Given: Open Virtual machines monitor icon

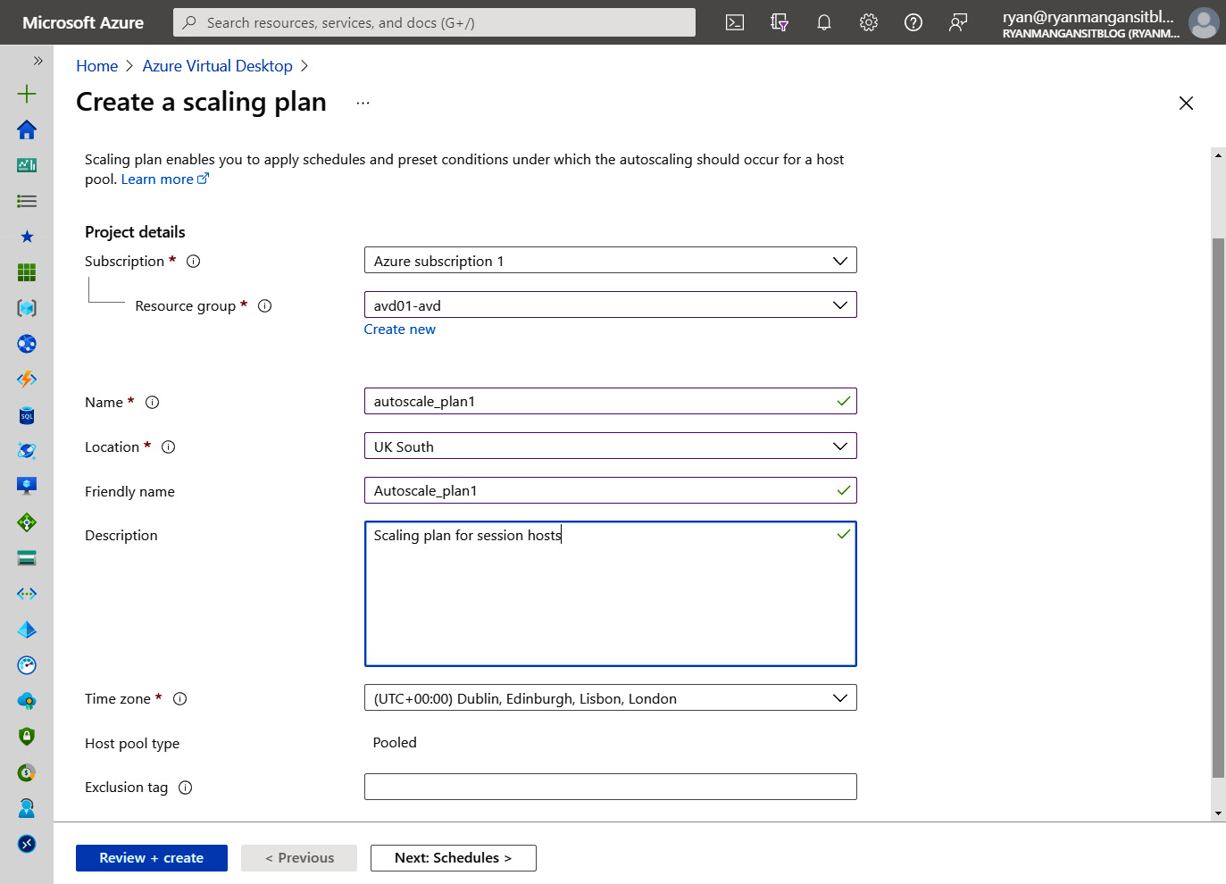Looking at the screenshot, I should [x=27, y=487].
